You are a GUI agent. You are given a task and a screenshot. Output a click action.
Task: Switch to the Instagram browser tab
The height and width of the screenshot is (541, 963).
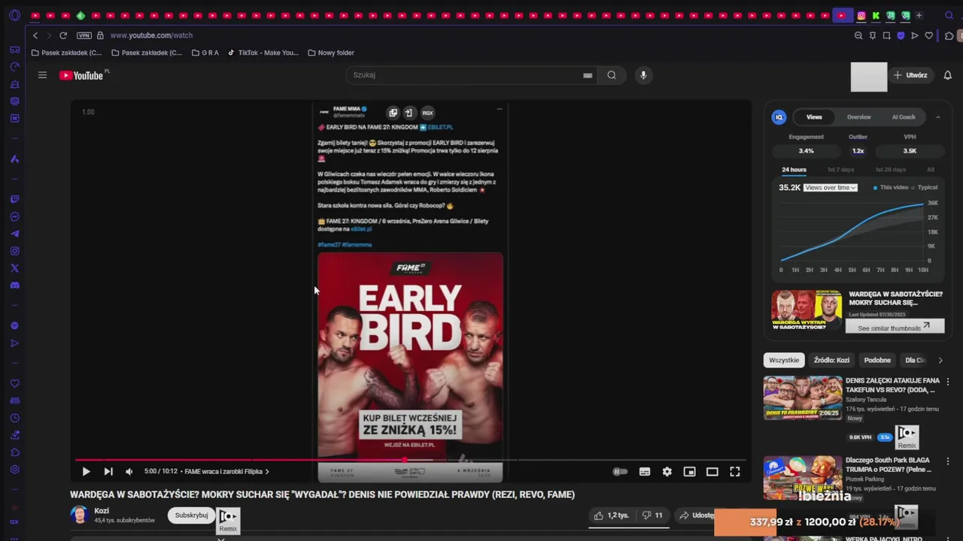tap(861, 16)
